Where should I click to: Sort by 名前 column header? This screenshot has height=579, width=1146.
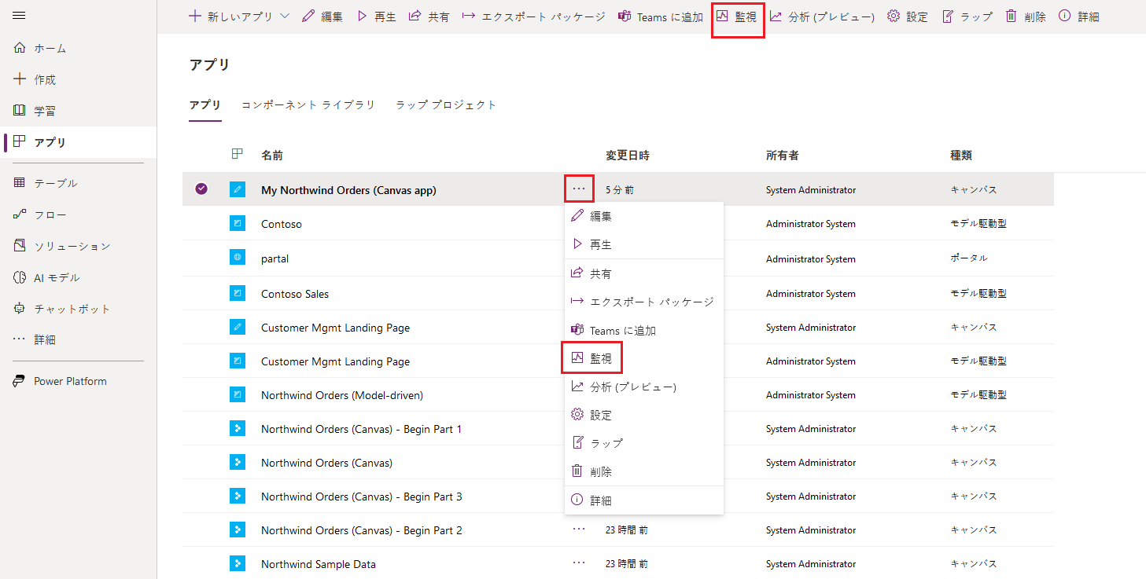pyautogui.click(x=272, y=156)
